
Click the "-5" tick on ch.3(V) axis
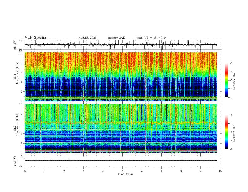click(21, 166)
